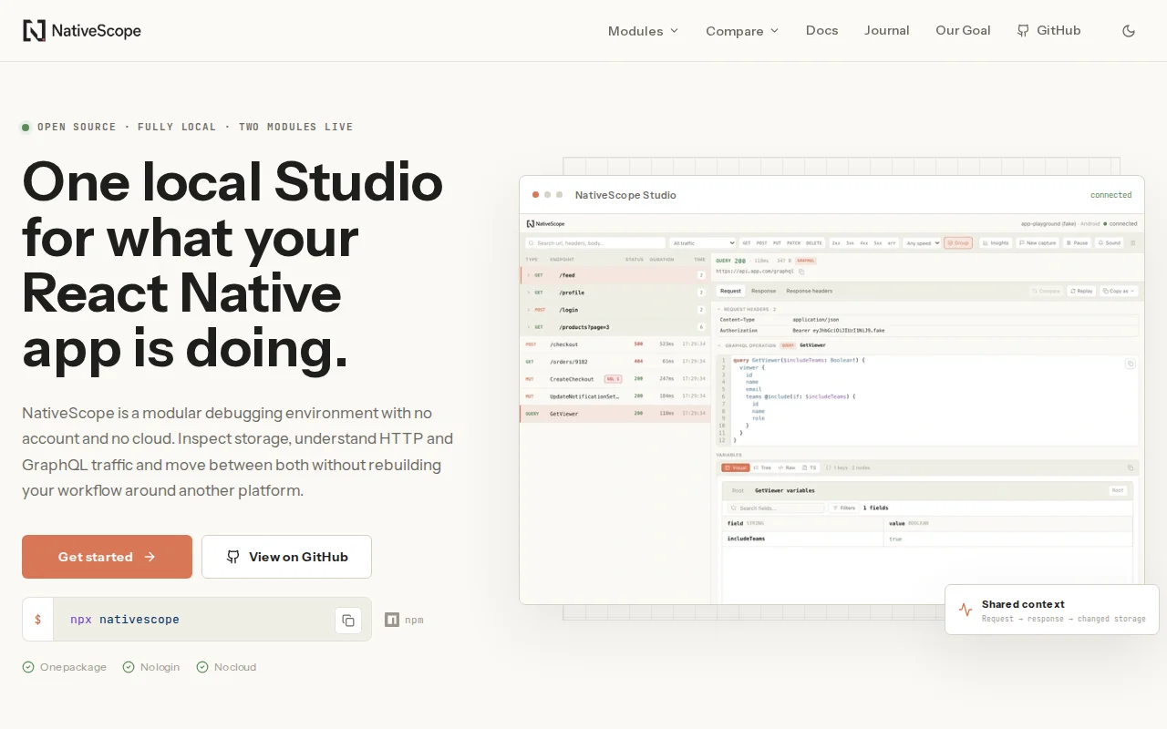This screenshot has width=1167, height=729.
Task: Go to the Journal page
Action: click(x=887, y=30)
